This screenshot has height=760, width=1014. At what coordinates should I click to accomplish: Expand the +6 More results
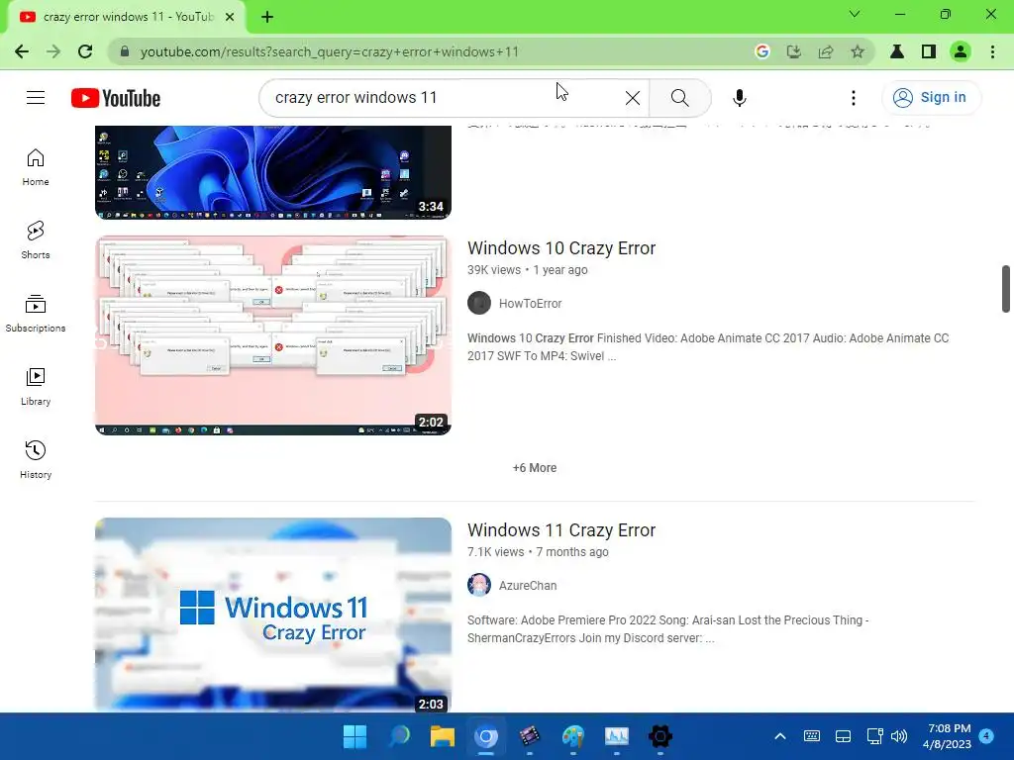click(535, 468)
